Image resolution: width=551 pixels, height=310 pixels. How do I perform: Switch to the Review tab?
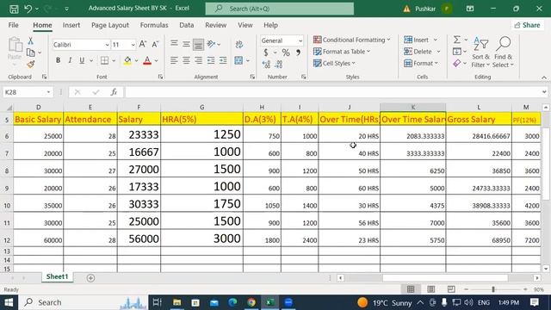[215, 25]
